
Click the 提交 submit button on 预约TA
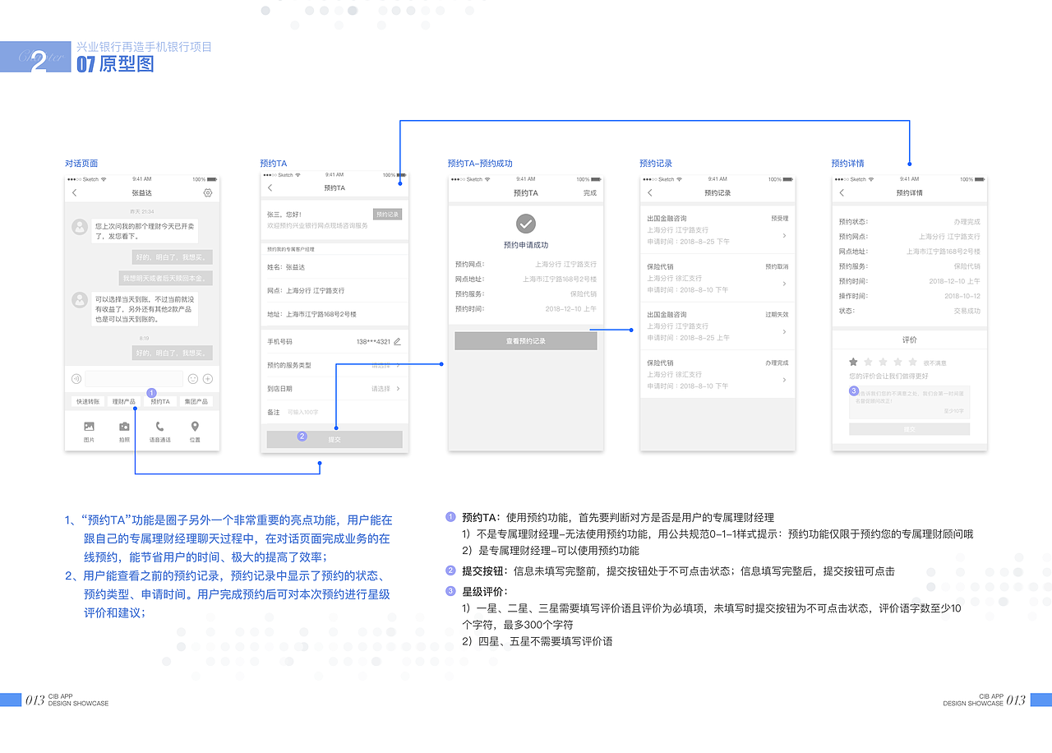[336, 438]
